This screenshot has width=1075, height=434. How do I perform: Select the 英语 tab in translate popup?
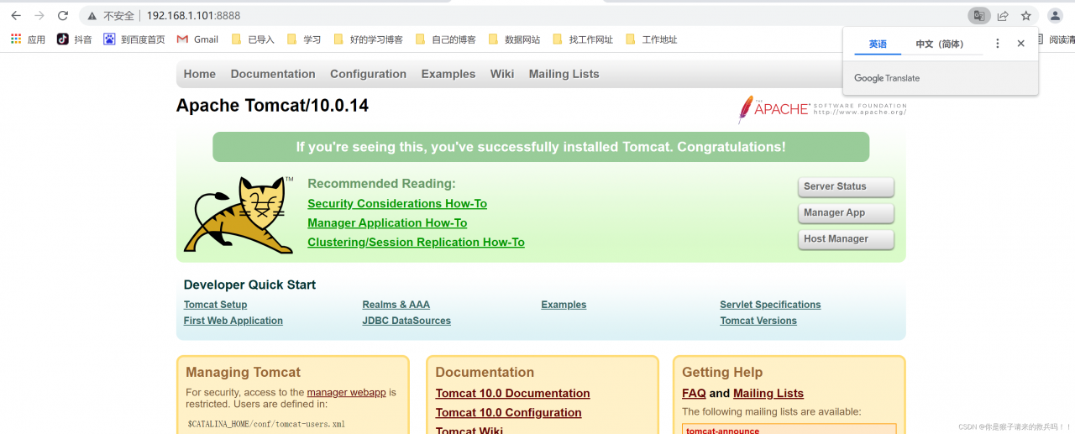click(878, 44)
